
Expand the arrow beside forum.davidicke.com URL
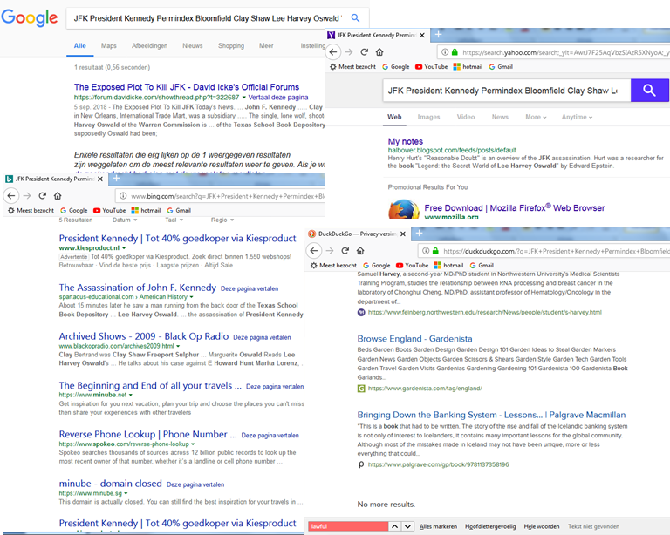tap(244, 98)
